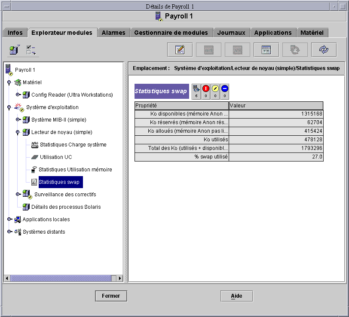Collapse the Lecteur de noyau node

point(18,132)
